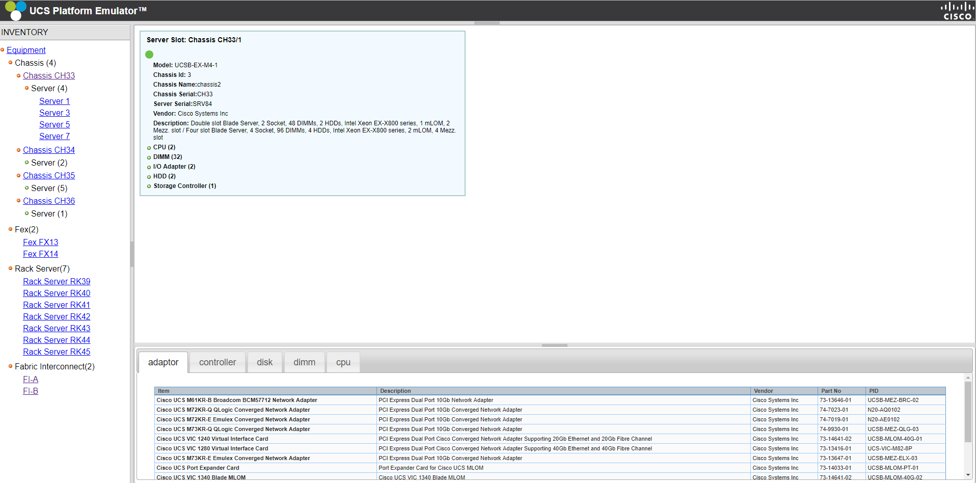Collapse the Equipment tree node
The width and height of the screenshot is (976, 483).
click(3, 49)
